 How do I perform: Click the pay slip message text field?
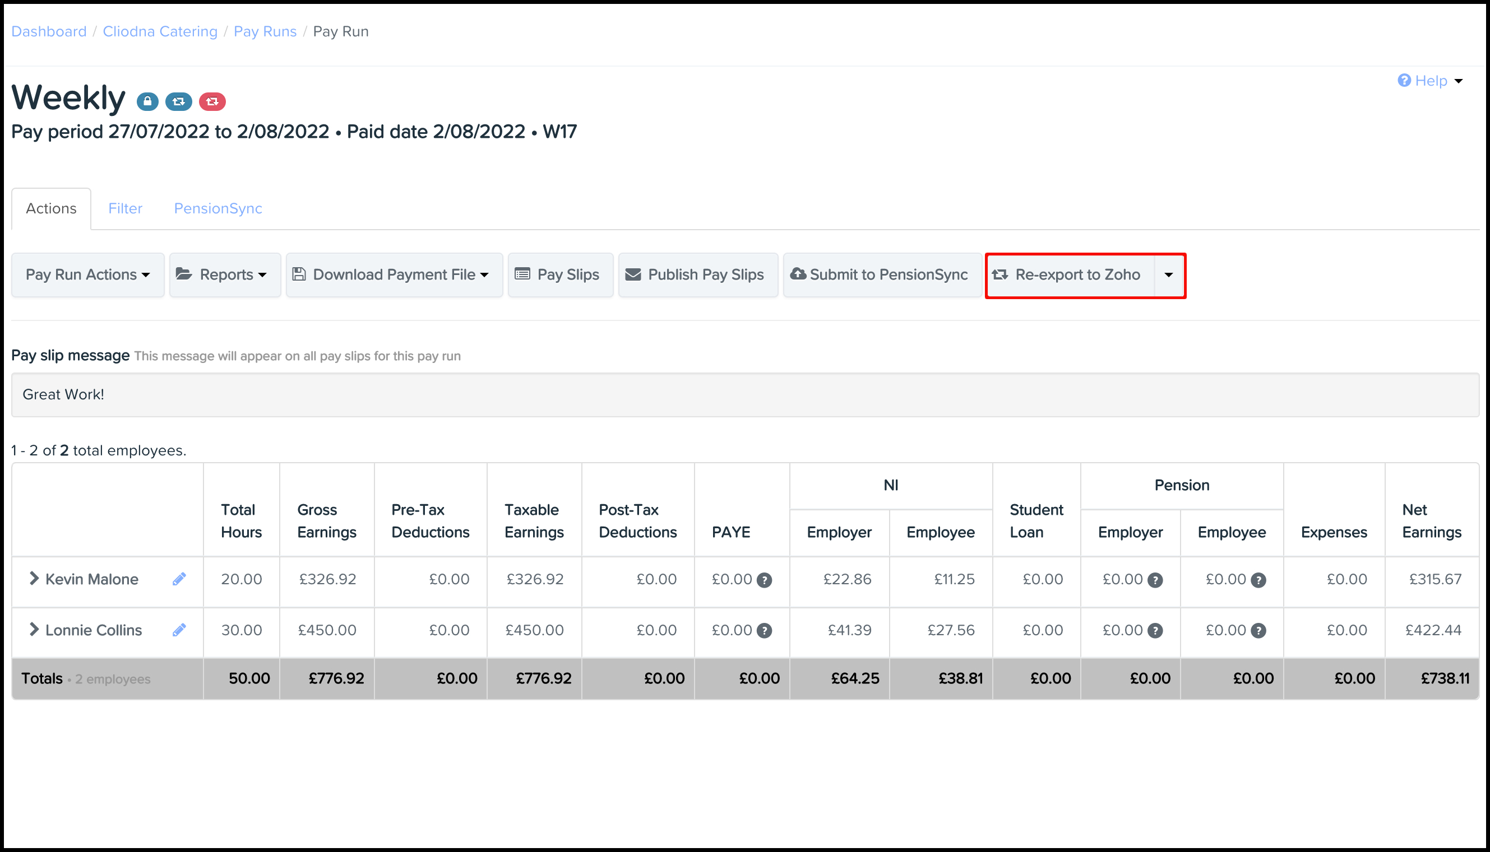(744, 395)
